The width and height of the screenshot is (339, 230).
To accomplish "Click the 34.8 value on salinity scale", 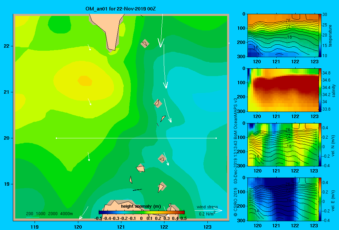I will point(326,73).
